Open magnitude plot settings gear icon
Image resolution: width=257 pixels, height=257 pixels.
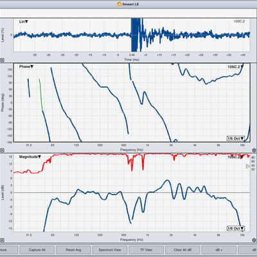(254, 239)
